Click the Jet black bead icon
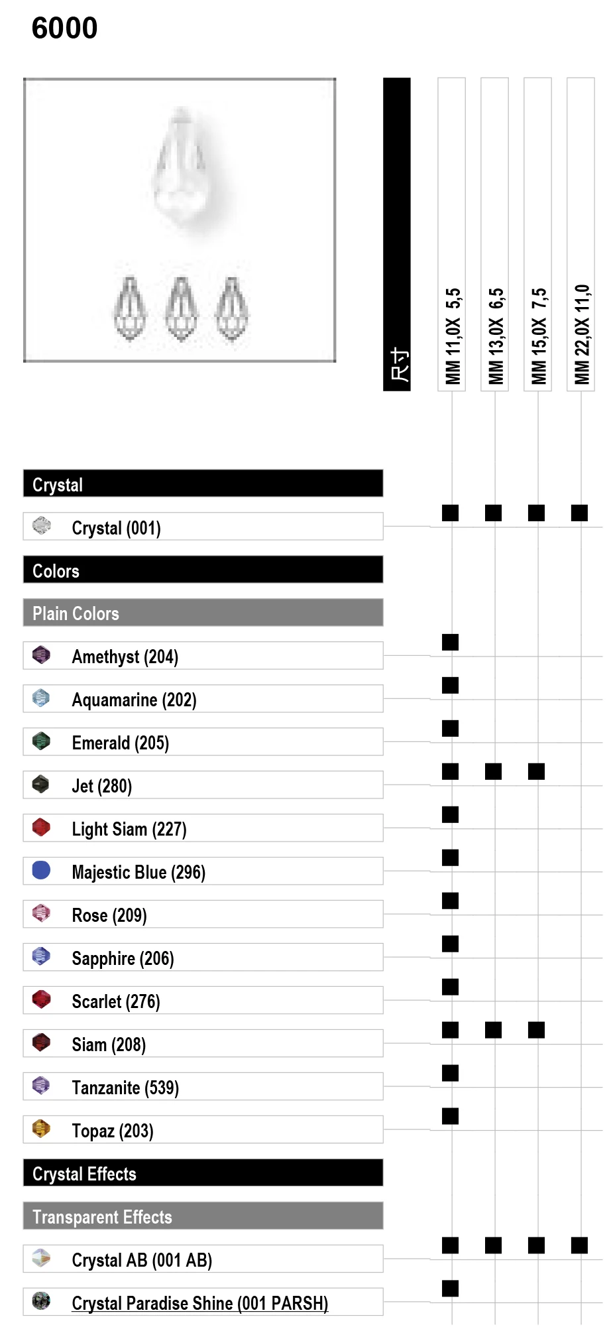Image resolution: width=609 pixels, height=1331 pixels. (41, 785)
